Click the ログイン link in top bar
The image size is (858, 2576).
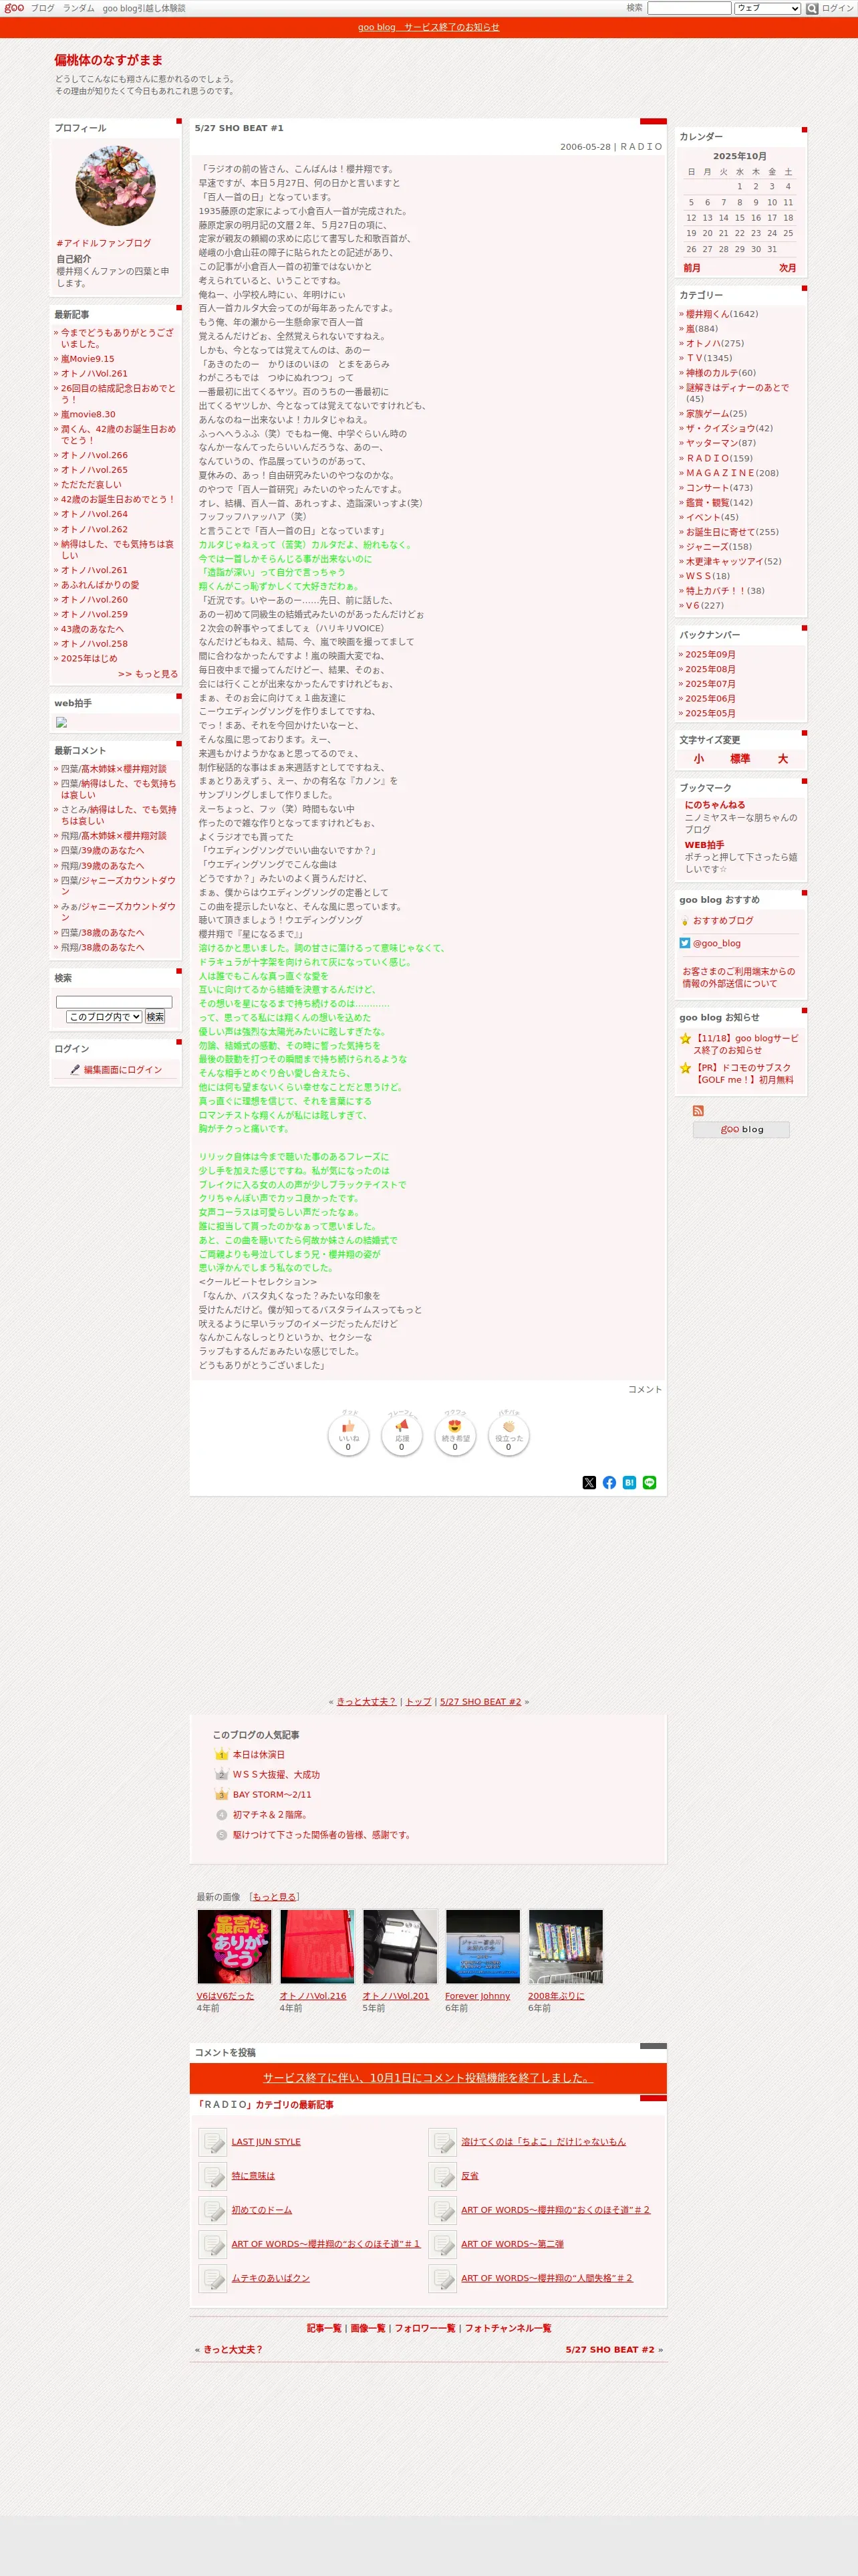(838, 8)
